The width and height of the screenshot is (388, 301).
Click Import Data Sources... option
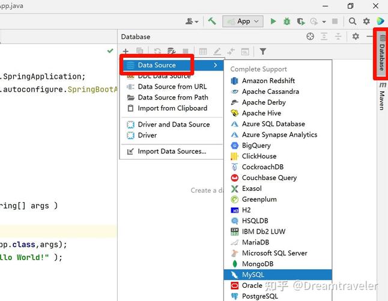tap(172, 151)
